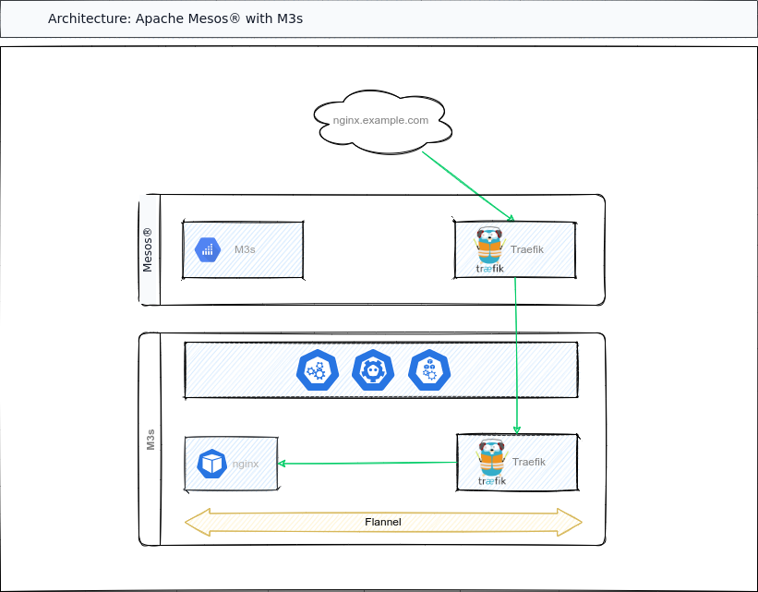
Task: Click the 'M3s' label in Mesos box
Action: [x=245, y=249]
